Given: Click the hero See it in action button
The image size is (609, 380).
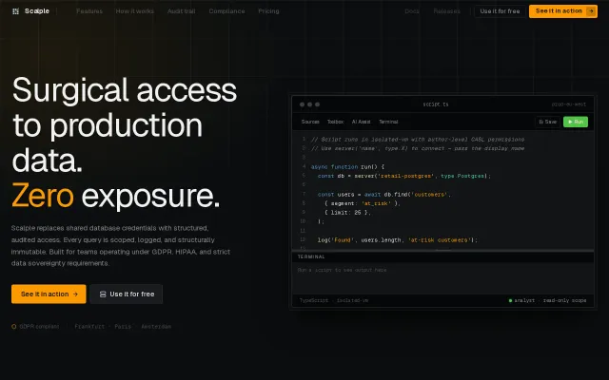Looking at the screenshot, I should [49, 294].
